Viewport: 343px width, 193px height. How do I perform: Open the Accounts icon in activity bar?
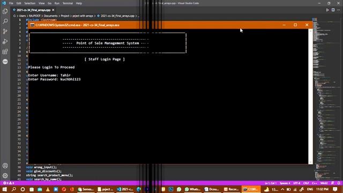click(x=5, y=166)
